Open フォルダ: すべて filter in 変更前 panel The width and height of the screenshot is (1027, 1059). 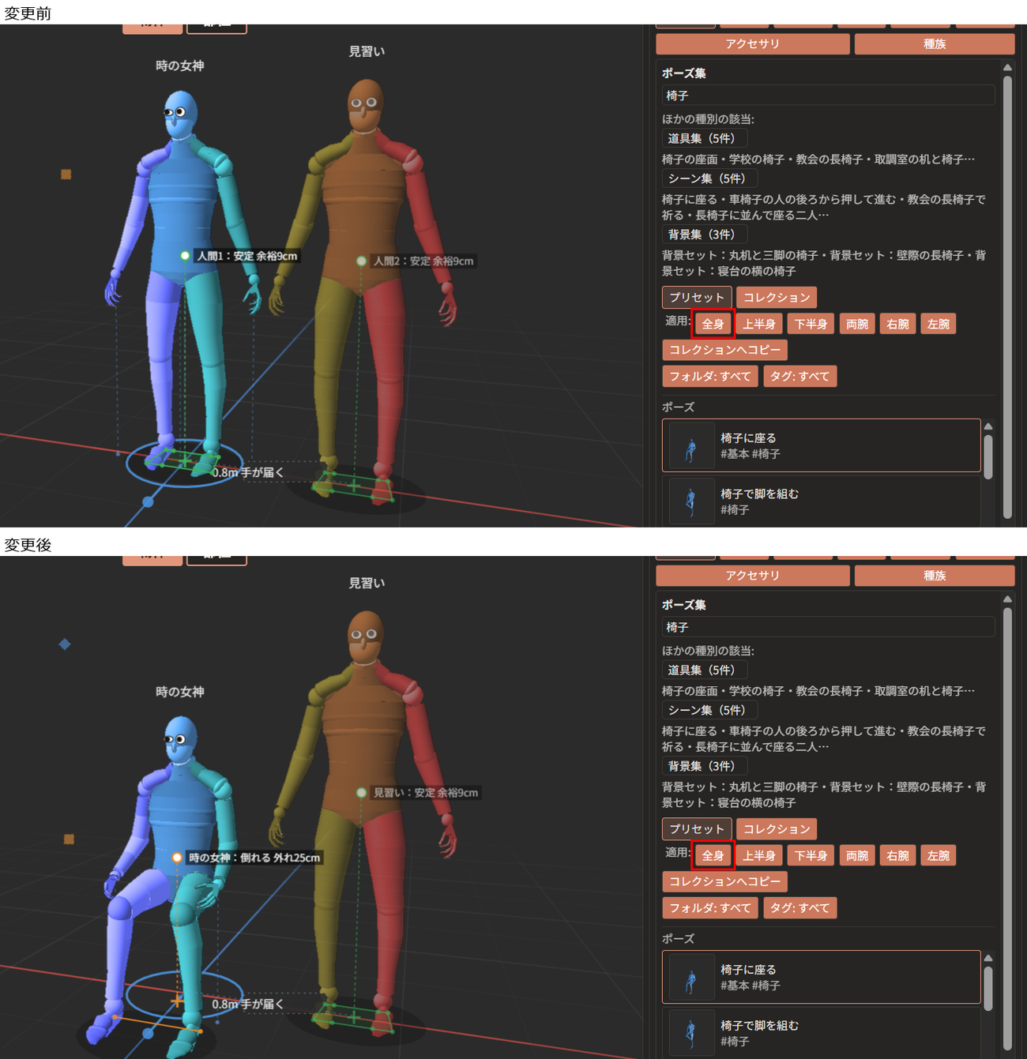pyautogui.click(x=710, y=377)
